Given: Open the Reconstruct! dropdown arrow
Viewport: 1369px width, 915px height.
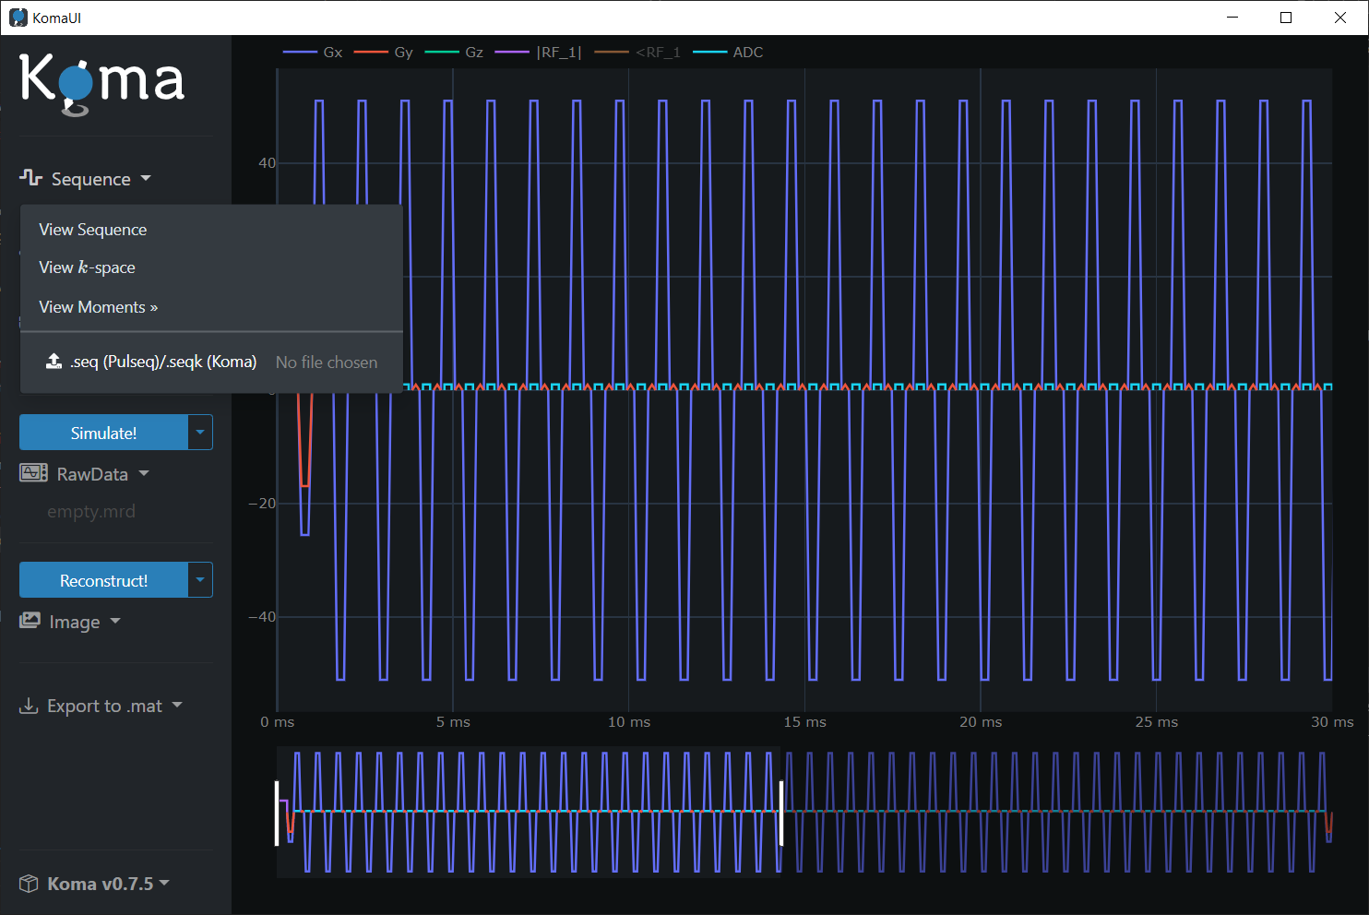Looking at the screenshot, I should coord(200,580).
